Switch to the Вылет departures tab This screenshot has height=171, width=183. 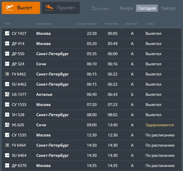[x=21, y=8]
